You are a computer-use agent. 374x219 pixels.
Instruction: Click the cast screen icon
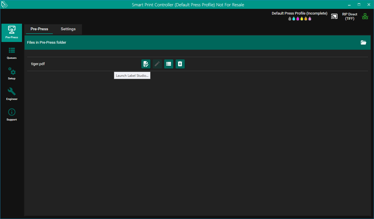(x=334, y=16)
